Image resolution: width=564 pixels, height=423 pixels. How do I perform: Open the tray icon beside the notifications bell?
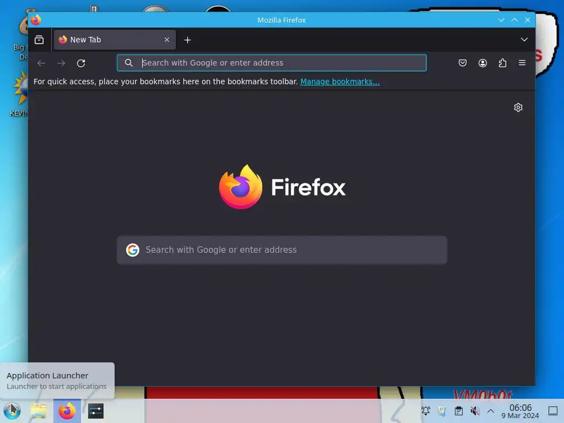(x=442, y=411)
